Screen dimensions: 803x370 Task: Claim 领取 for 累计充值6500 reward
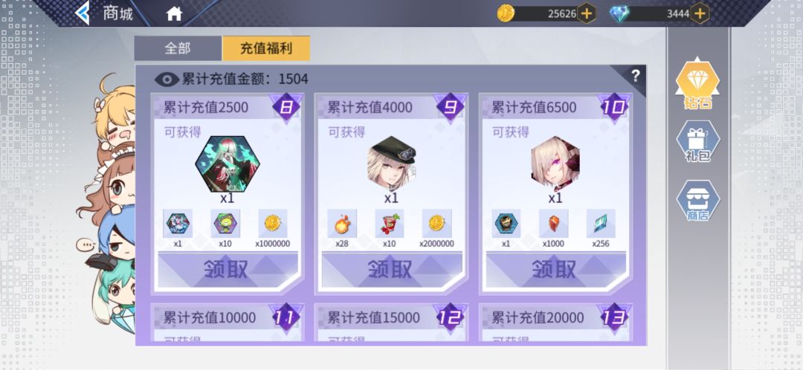tap(555, 269)
